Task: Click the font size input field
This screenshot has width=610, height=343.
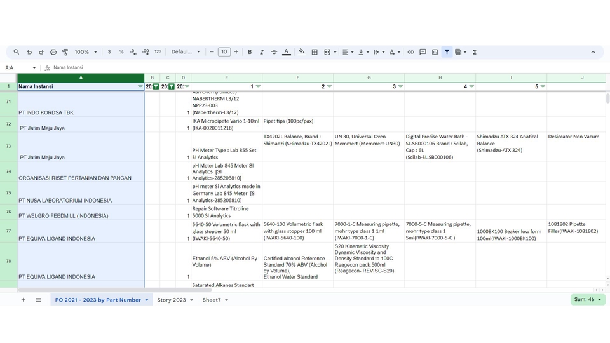Action: [224, 51]
